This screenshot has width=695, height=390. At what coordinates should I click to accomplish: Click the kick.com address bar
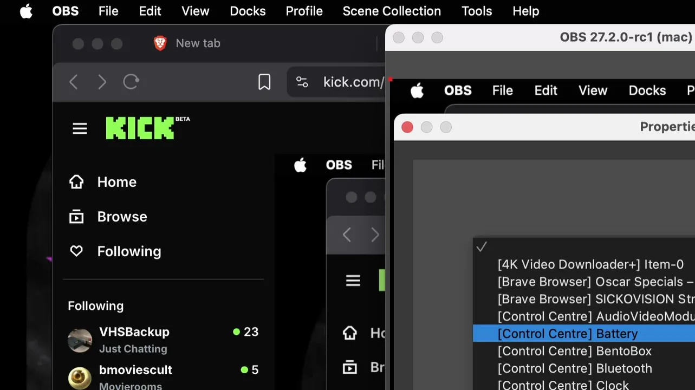coord(354,82)
